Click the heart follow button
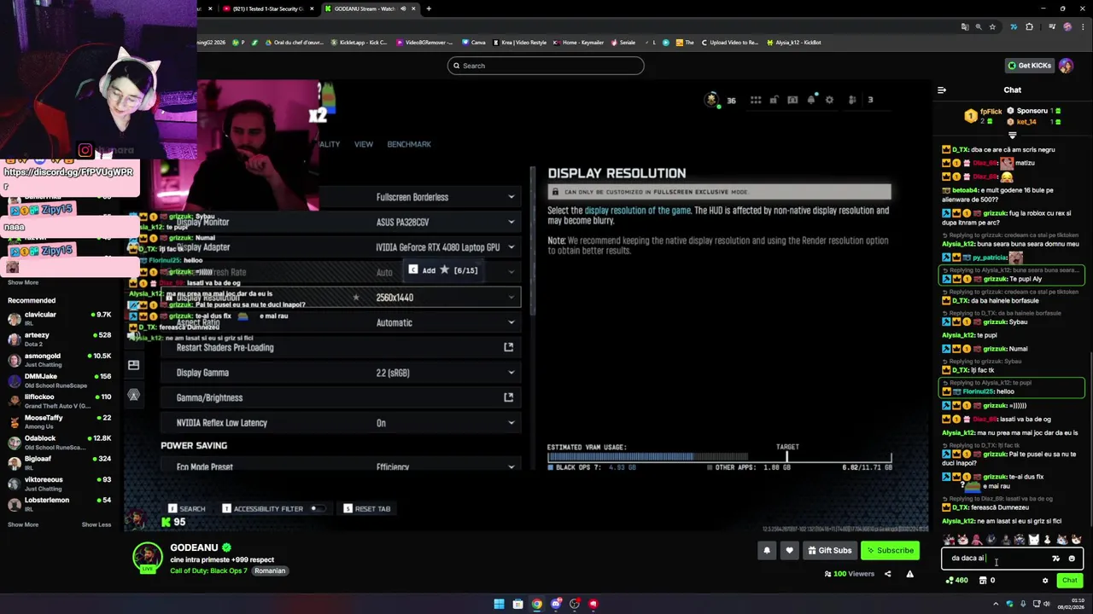The image size is (1093, 614). [x=789, y=550]
